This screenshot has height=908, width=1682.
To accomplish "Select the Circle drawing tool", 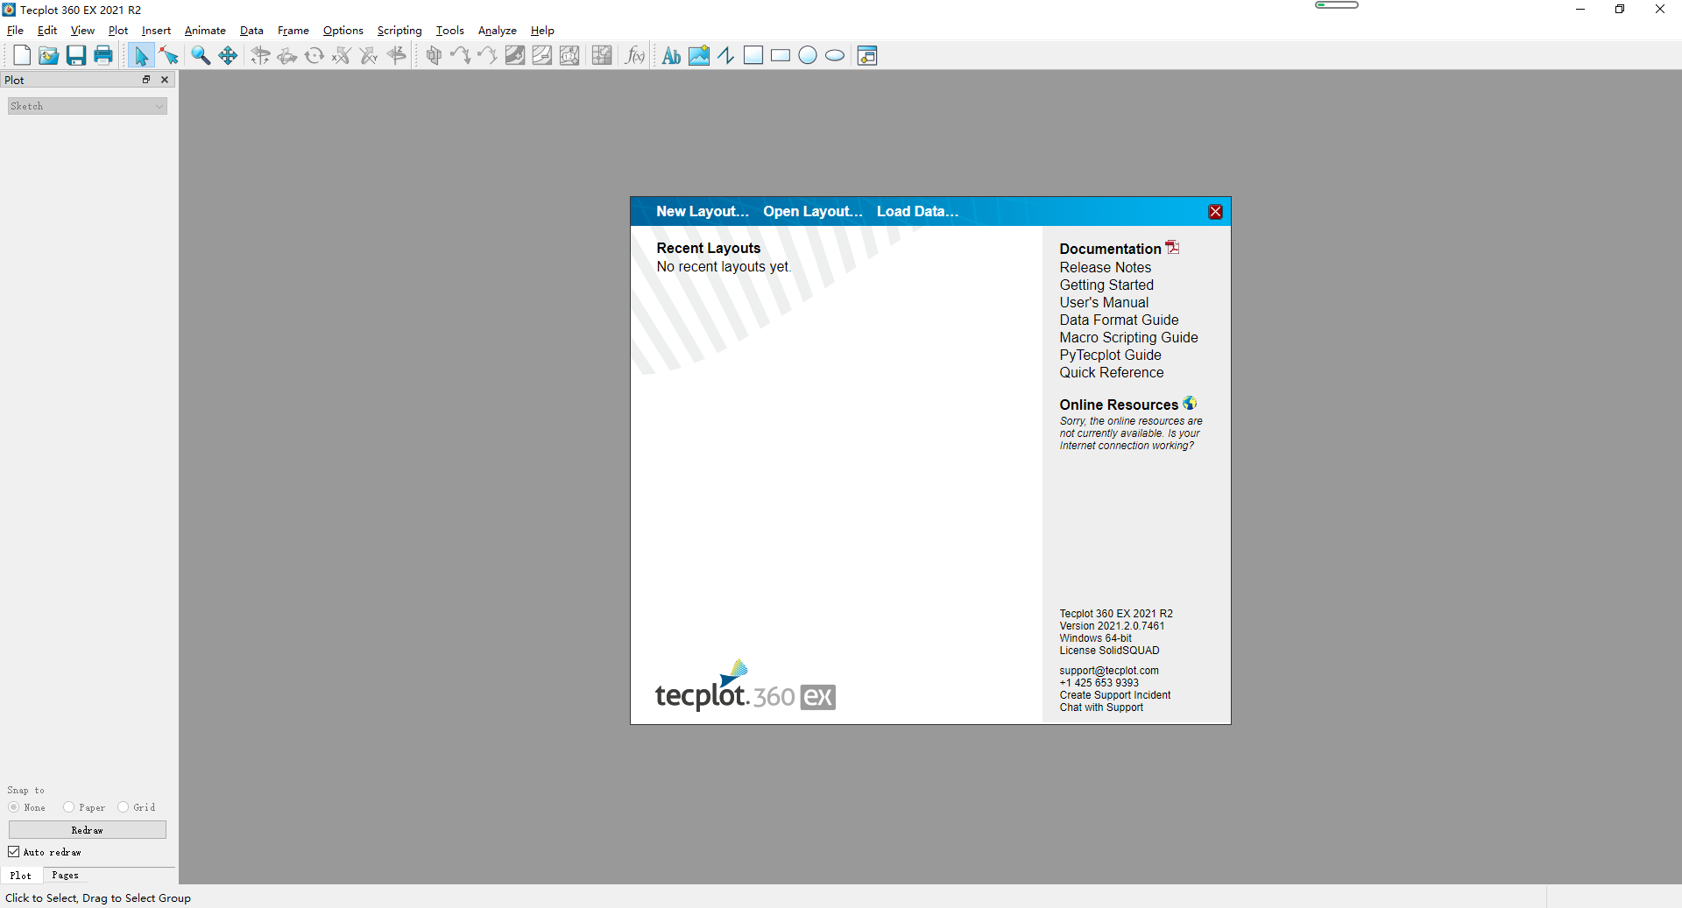I will point(808,56).
